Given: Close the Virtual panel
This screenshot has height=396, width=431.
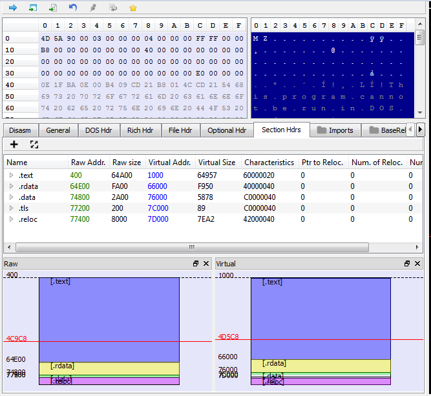Looking at the screenshot, I should click(417, 263).
